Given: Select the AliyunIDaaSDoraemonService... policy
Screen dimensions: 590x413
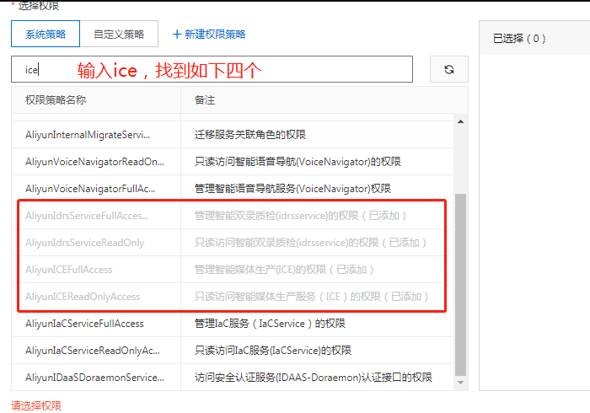Looking at the screenshot, I should click(232, 378).
